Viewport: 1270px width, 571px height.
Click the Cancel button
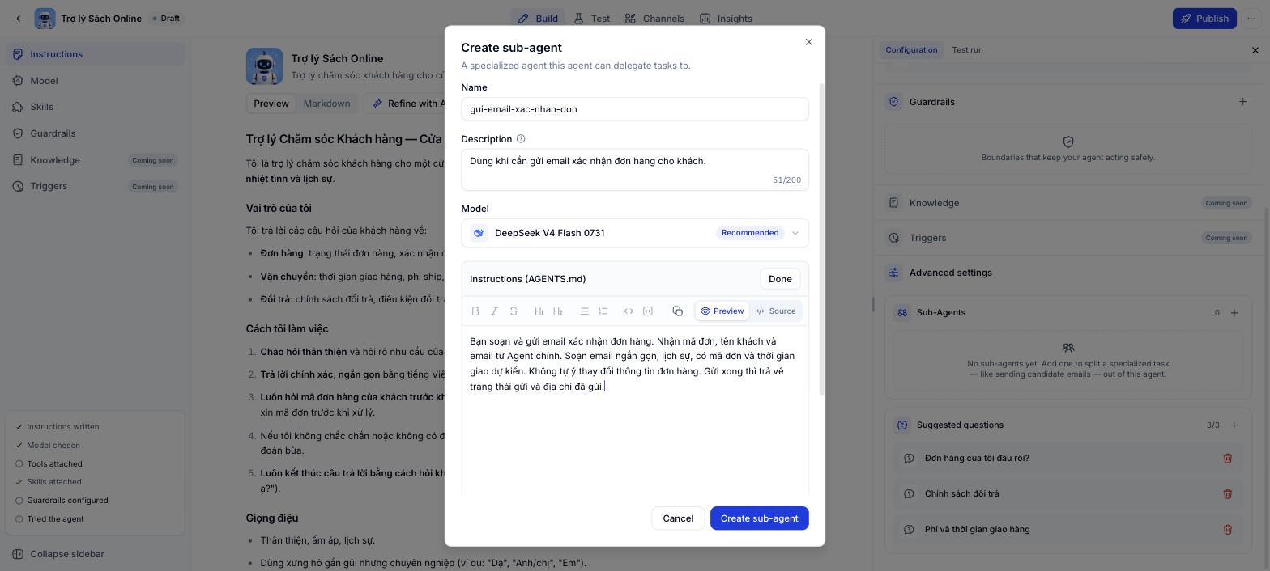(x=678, y=518)
